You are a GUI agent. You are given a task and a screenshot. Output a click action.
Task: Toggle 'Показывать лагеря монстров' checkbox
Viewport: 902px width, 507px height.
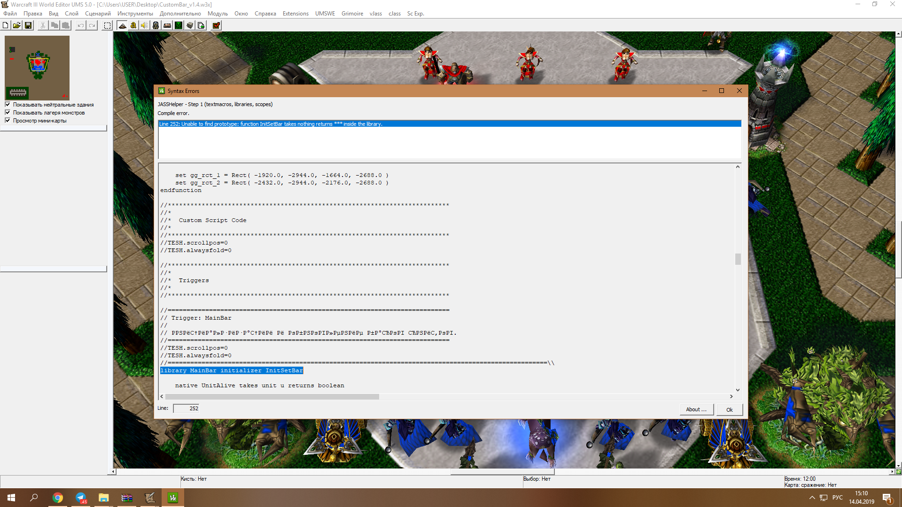(x=8, y=113)
